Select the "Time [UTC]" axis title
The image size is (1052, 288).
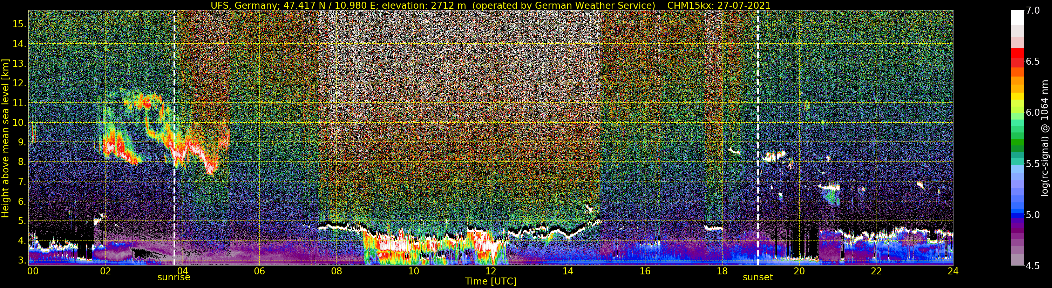pos(490,281)
